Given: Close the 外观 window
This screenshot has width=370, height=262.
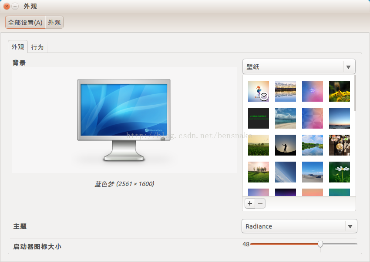Looking at the screenshot, I should click(x=7, y=6).
